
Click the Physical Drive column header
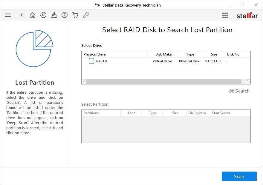(114, 54)
